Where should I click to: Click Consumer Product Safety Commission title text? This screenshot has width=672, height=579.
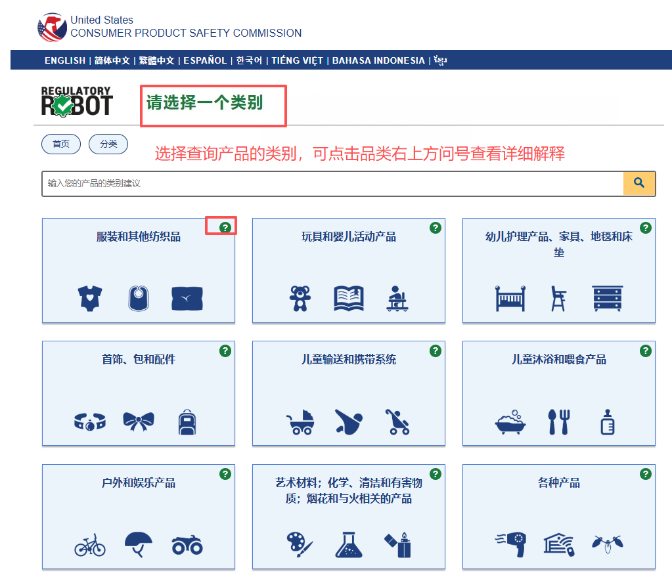[x=186, y=33]
